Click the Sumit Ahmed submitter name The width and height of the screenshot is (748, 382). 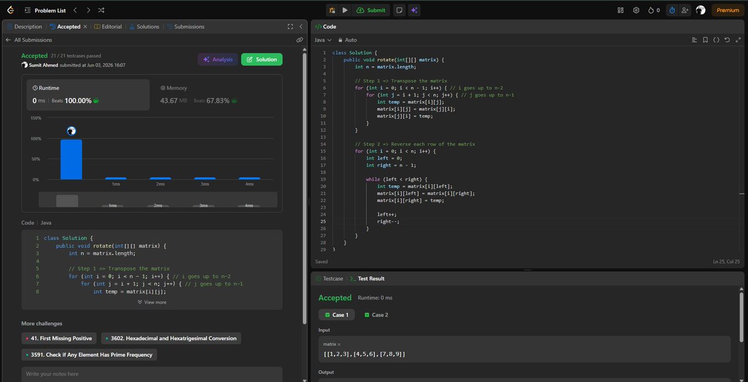pos(44,65)
